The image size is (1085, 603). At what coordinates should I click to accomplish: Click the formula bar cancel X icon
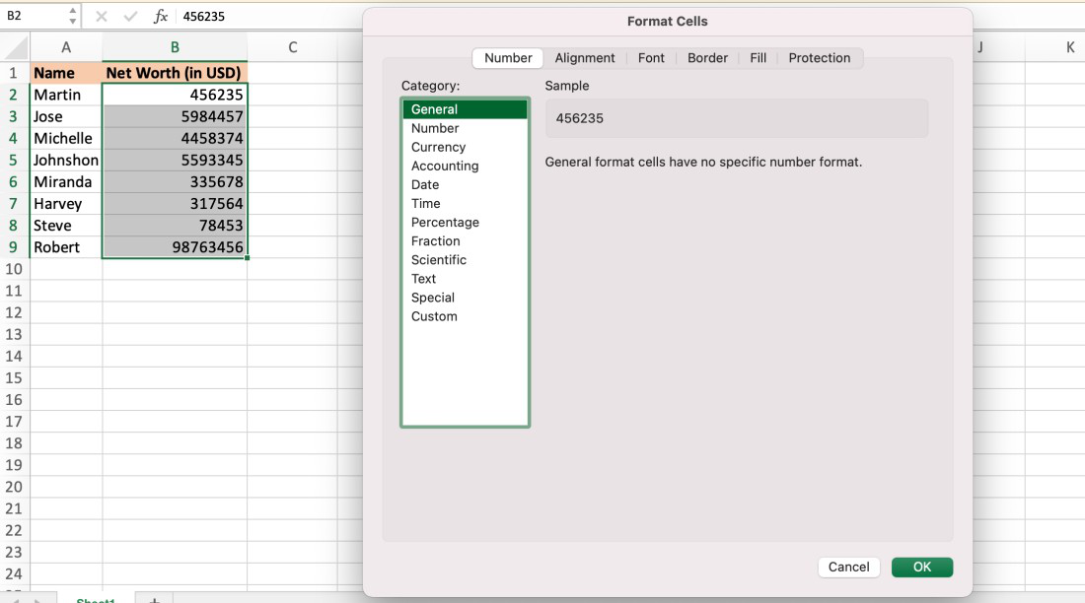(102, 17)
